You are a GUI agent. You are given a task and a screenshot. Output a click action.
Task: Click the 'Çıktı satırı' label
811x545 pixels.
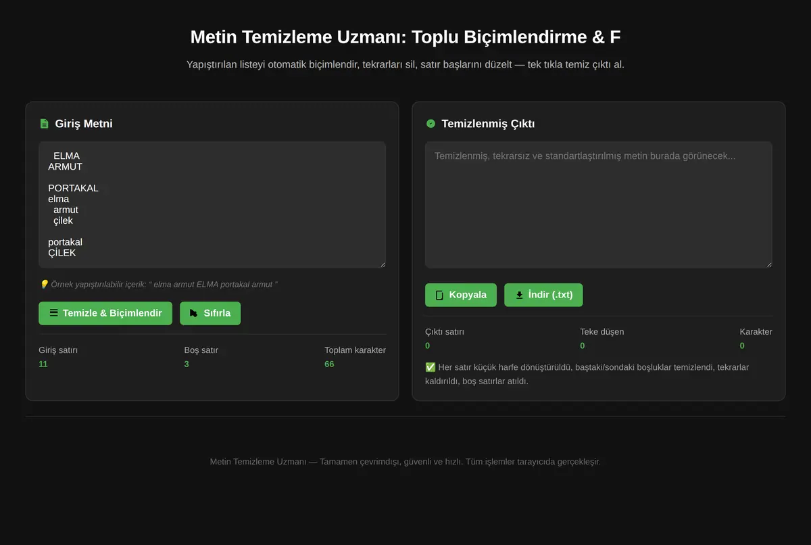pos(445,332)
